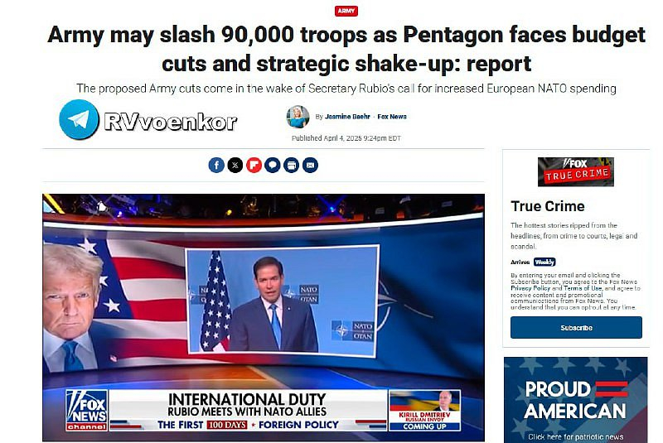Click the Fox True Crime logo
Viewport: 663px width, 443px height.
(576, 172)
